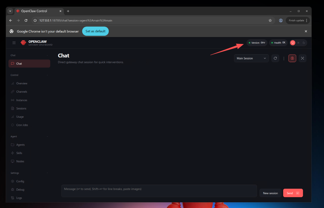Open the Main Session dropdown

pyautogui.click(x=251, y=58)
